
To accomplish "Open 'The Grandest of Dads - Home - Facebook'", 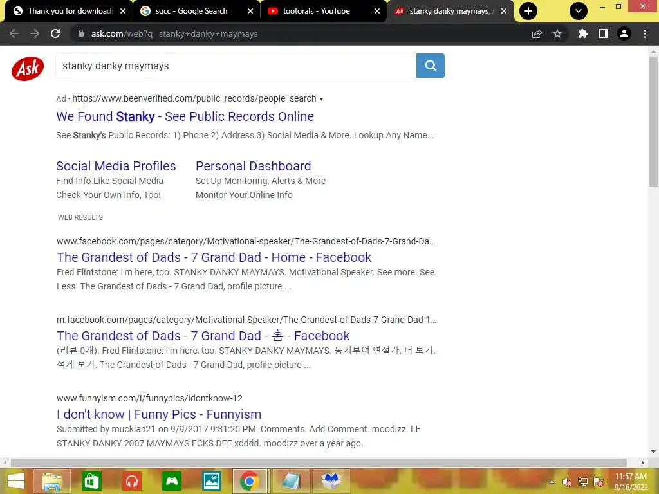I will click(x=214, y=257).
